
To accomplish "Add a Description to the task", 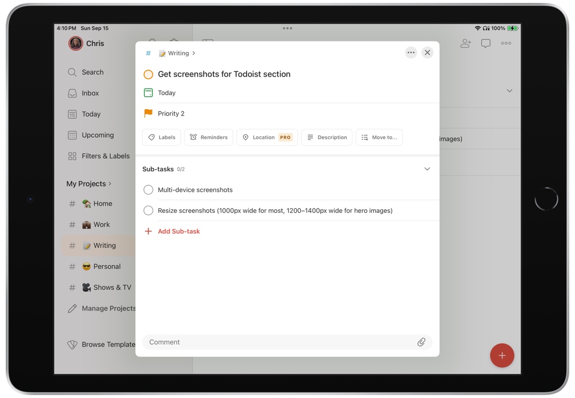I will tap(327, 137).
